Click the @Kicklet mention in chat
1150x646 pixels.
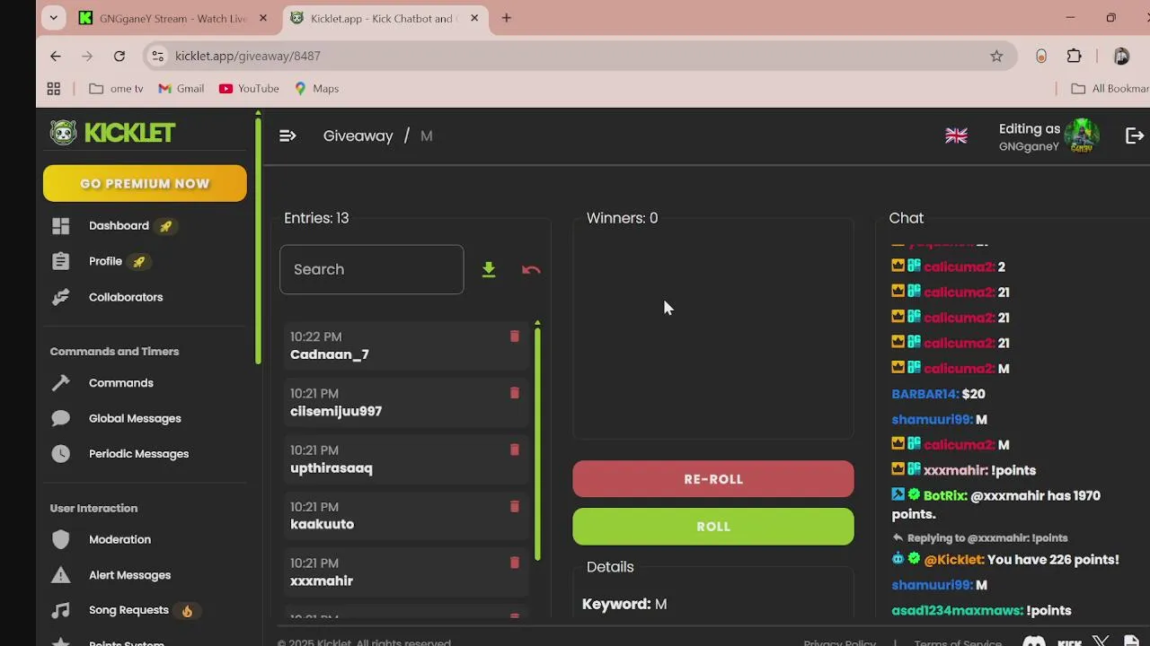click(x=954, y=559)
